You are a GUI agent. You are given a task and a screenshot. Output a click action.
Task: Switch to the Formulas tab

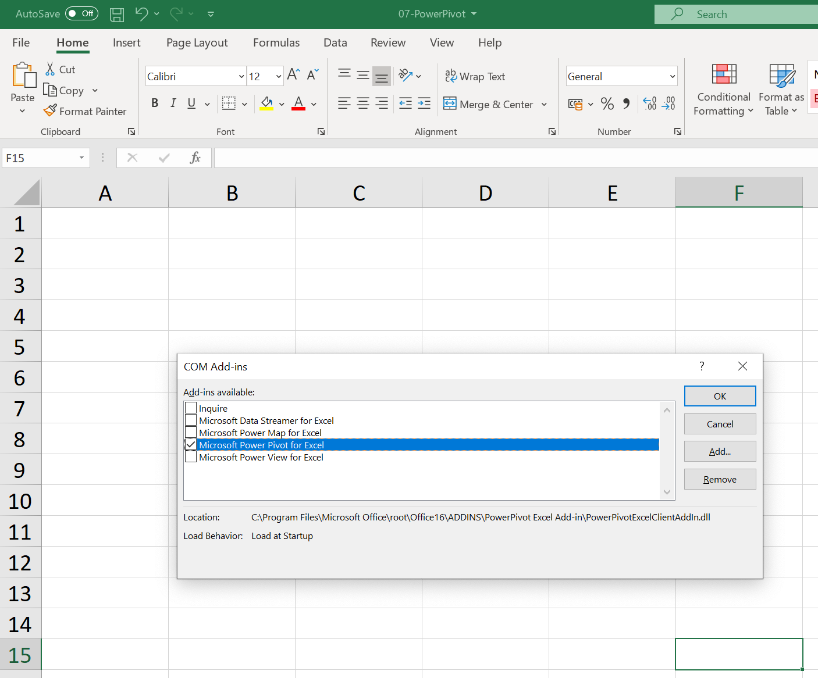click(x=276, y=42)
